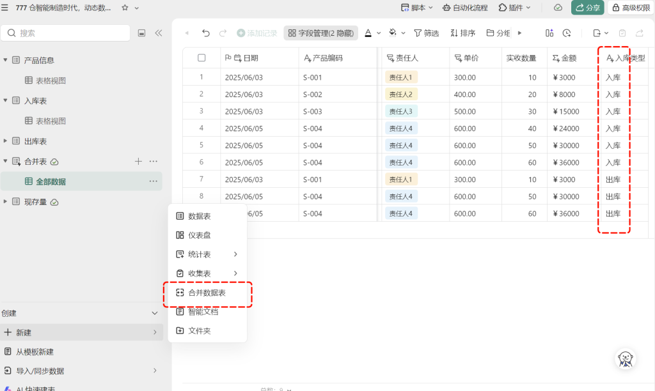Image resolution: width=655 pixels, height=391 pixels.
Task: Click the 分享 share button
Action: (587, 8)
